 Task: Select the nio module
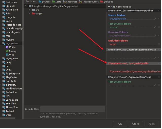(x=6, y=66)
